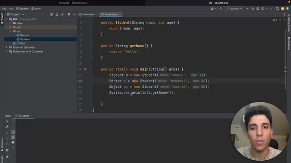Click Expand All icon in Project panel
This screenshot has width=291, height=163.
click(x=57, y=14)
